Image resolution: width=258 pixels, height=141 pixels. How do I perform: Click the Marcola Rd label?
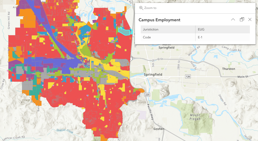pos(194,51)
